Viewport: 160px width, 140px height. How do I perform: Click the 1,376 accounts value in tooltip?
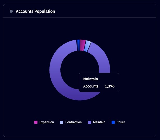point(110,86)
